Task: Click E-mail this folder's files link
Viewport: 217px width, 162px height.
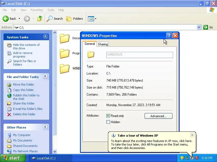Action: (x=28, y=109)
